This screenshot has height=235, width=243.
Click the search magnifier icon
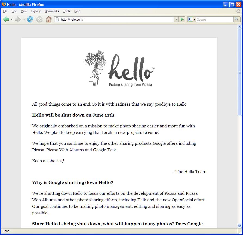coord(237,20)
